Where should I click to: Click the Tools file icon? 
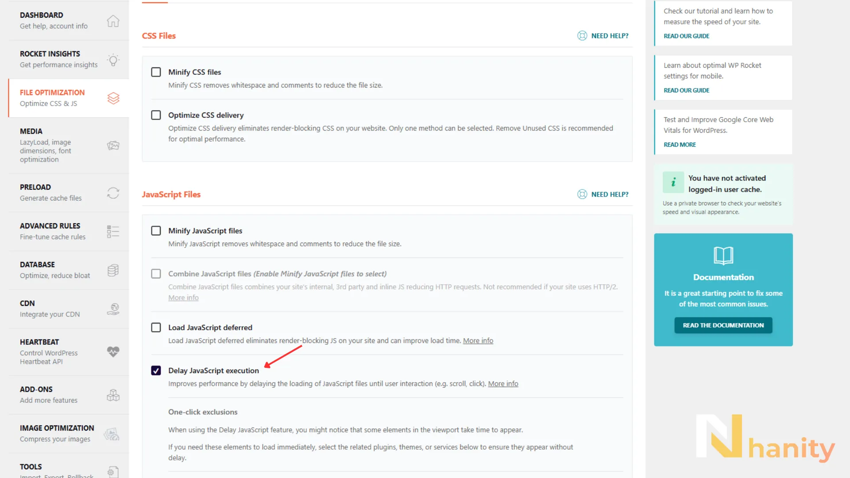113,472
